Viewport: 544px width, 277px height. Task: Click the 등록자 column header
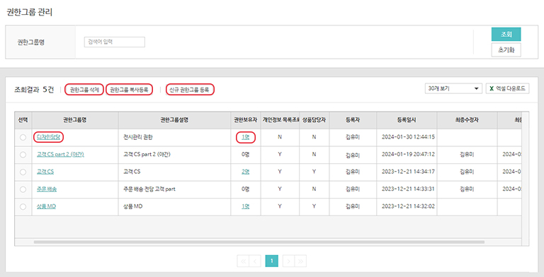[x=353, y=120]
